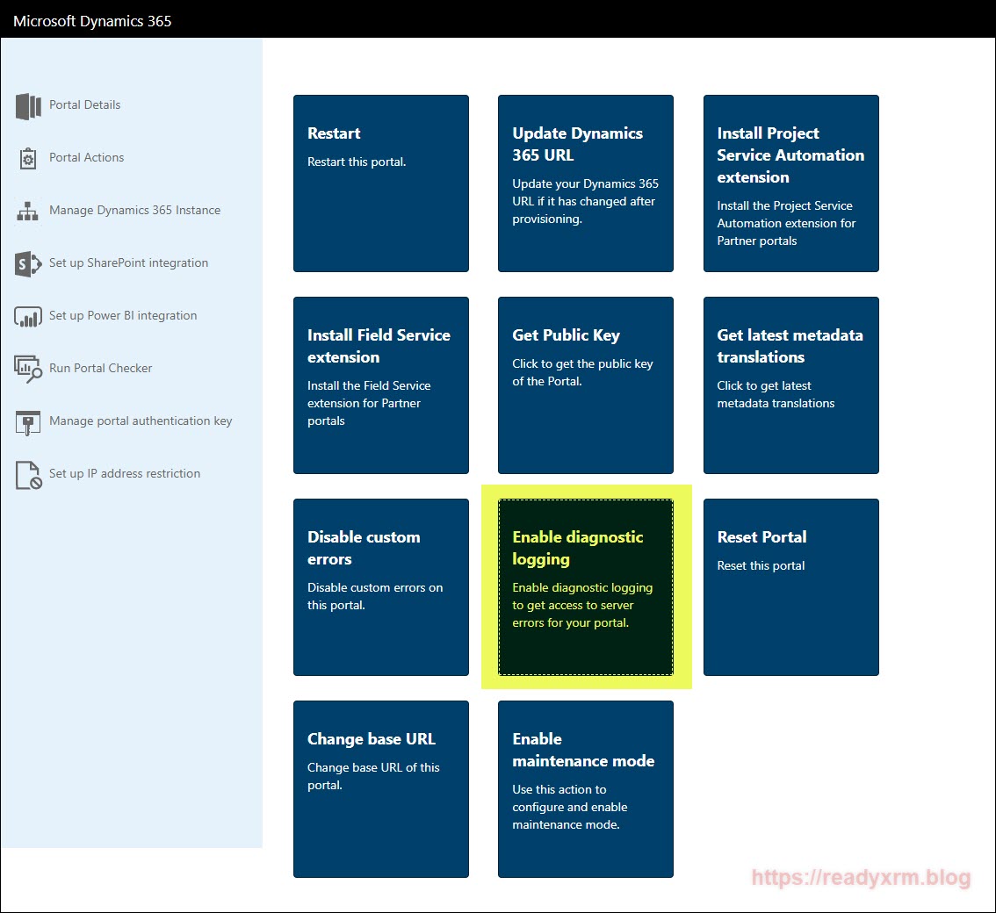
Task: Click the Run Portal Checker magnifier icon
Action: click(x=28, y=370)
